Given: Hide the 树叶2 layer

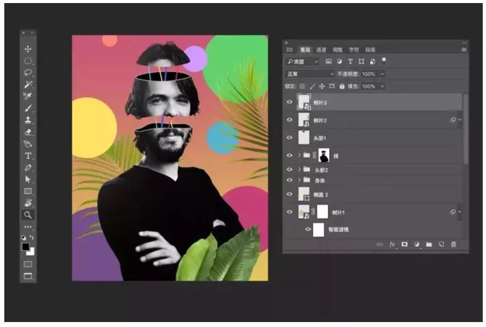Looking at the screenshot, I should (290, 120).
